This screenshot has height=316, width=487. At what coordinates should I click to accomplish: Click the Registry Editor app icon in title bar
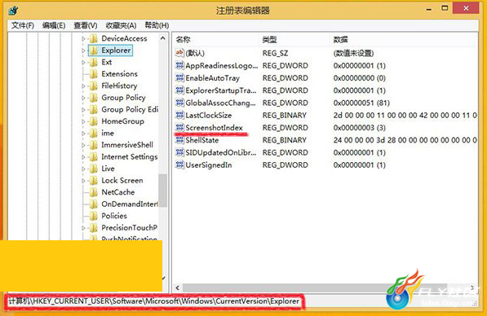click(13, 11)
